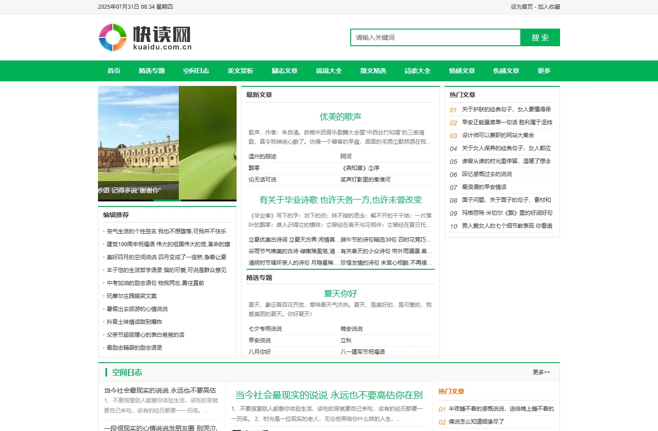Click the search keyword input field
The height and width of the screenshot is (431, 658).
point(435,37)
